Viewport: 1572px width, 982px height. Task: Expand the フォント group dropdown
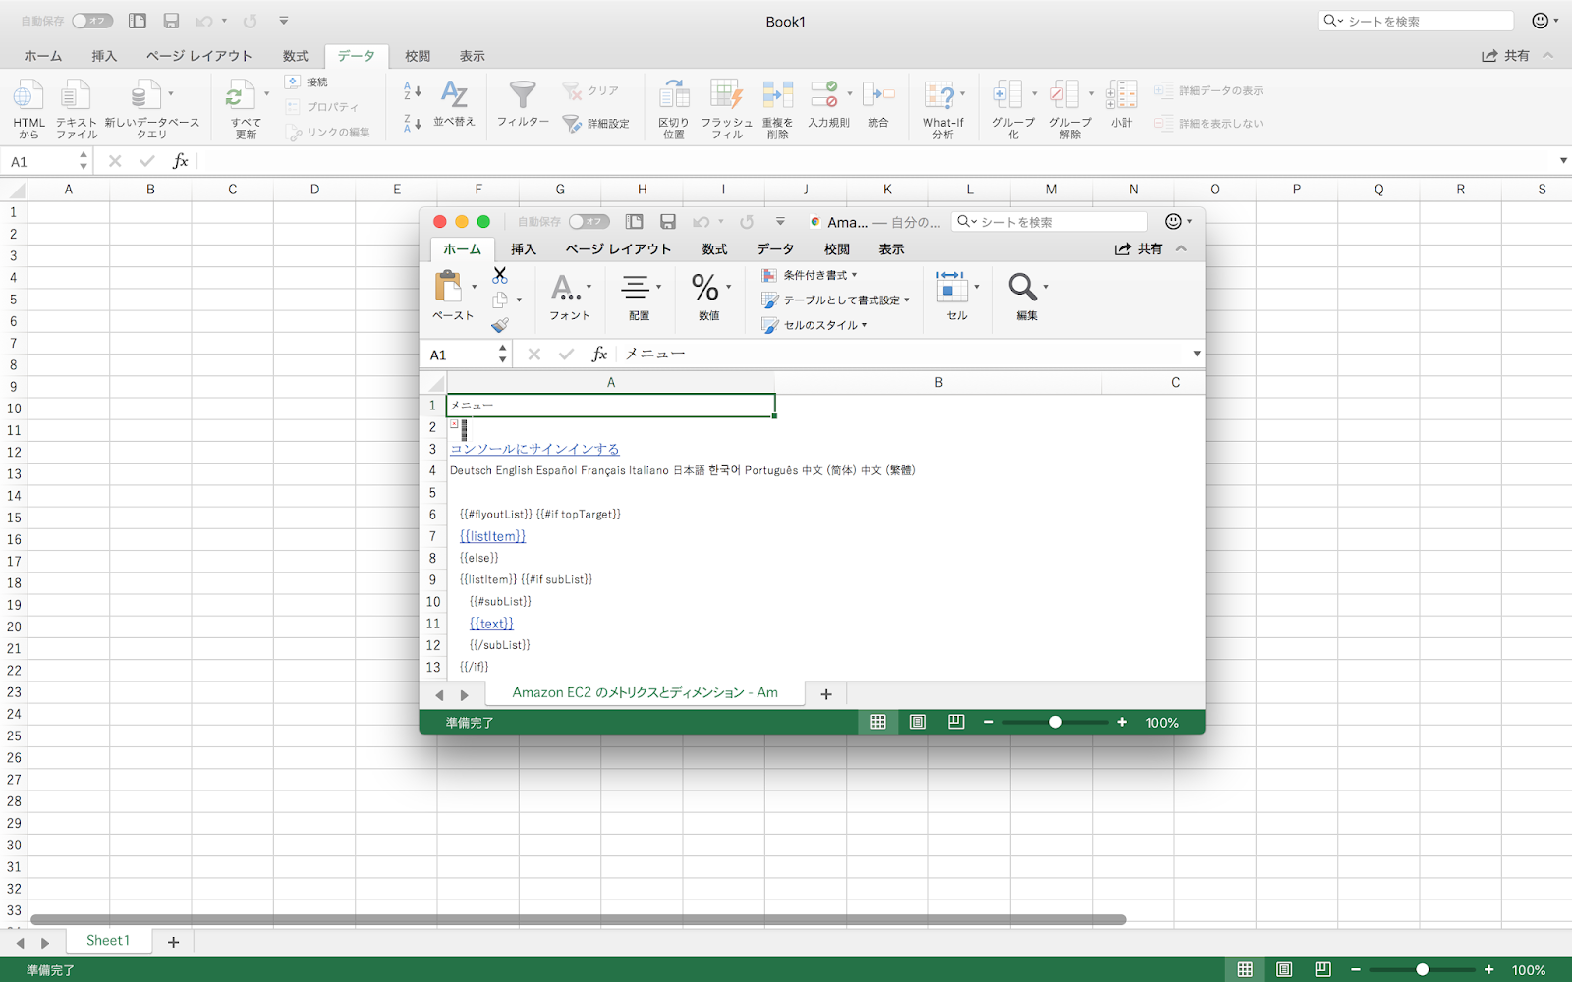click(x=589, y=287)
